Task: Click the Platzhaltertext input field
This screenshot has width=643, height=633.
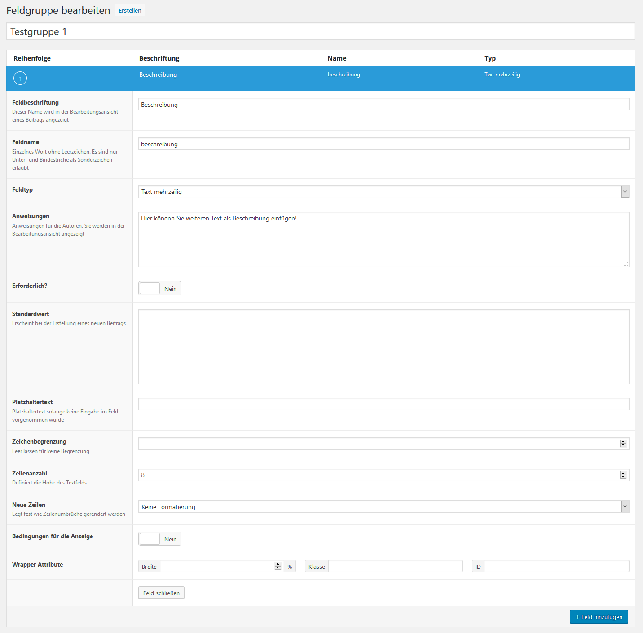Action: click(383, 404)
